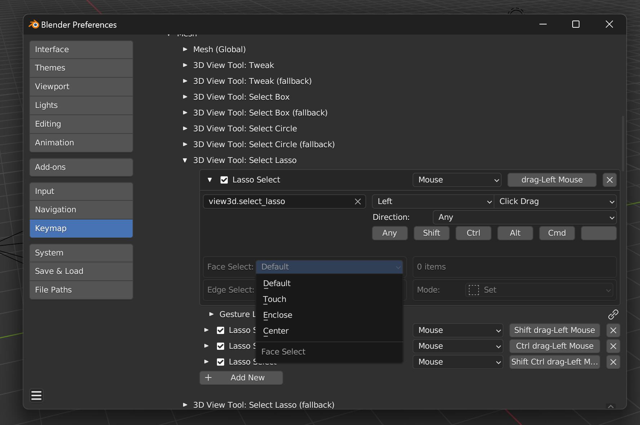Open the Themes preferences tab
This screenshot has height=425, width=640.
(81, 68)
